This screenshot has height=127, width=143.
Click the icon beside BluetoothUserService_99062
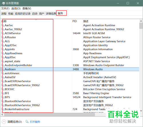coord(3,105)
